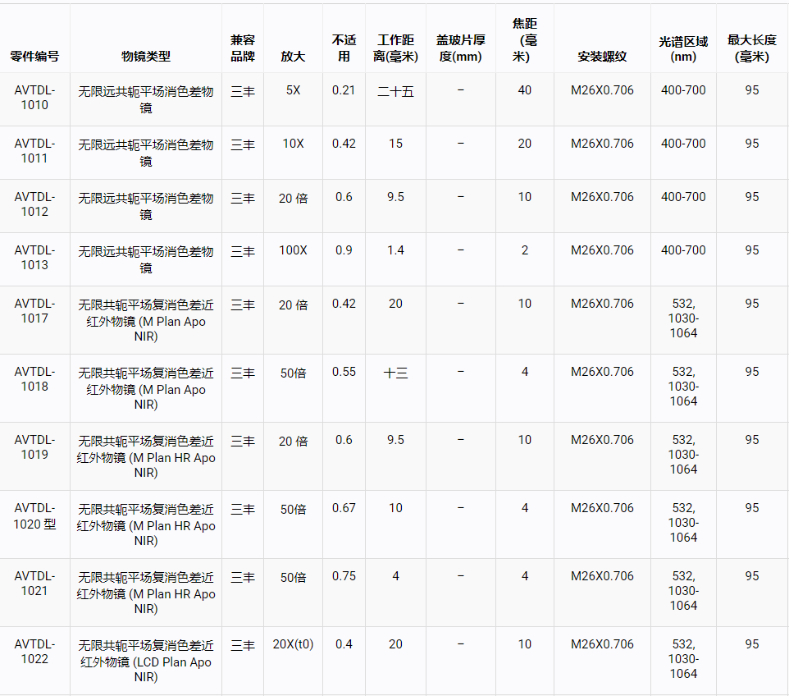
Task: Click the 100X magnification cell
Action: 293,250
